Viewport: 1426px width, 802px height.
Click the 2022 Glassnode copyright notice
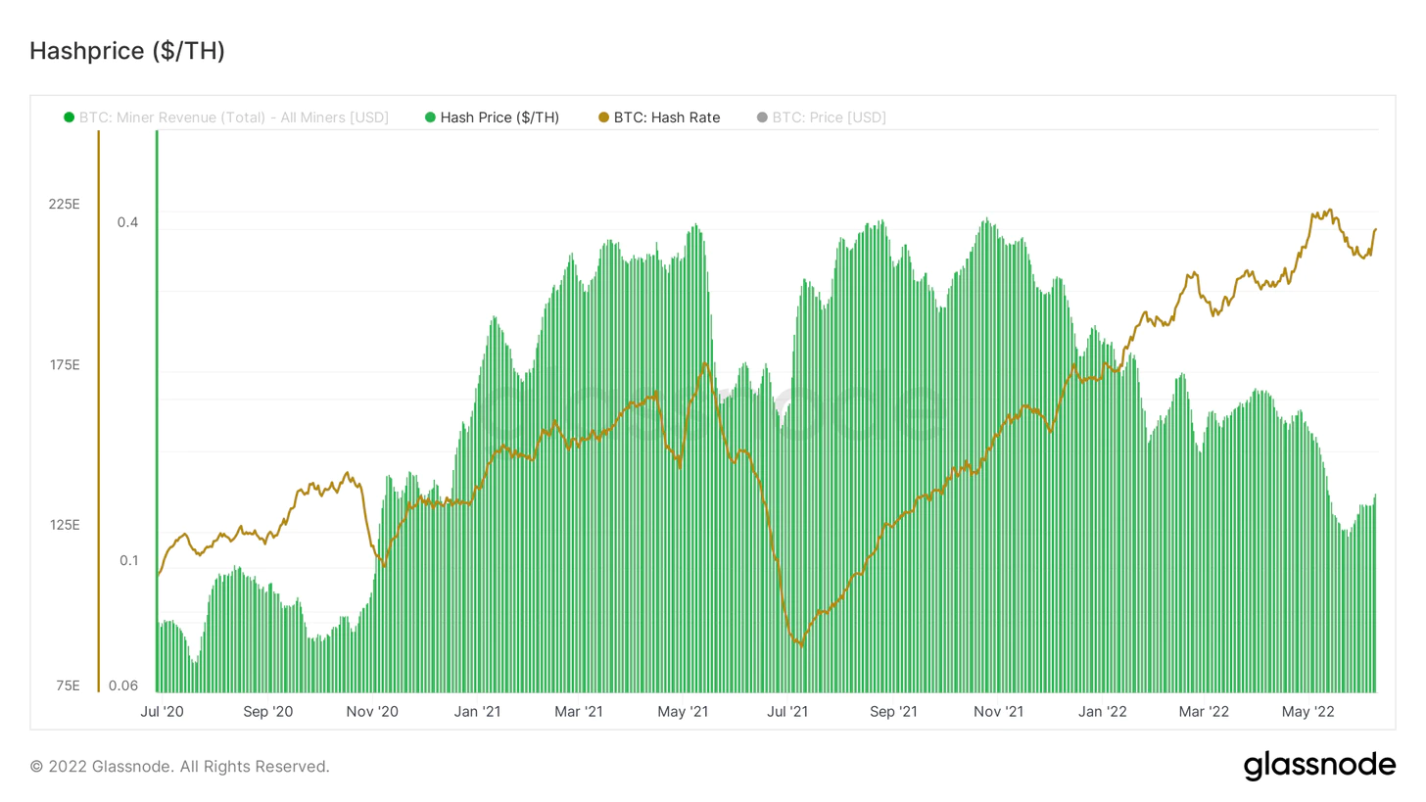(x=180, y=767)
